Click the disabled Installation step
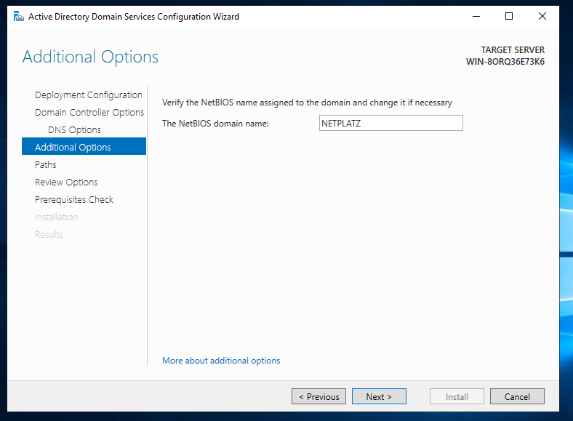 pos(56,217)
